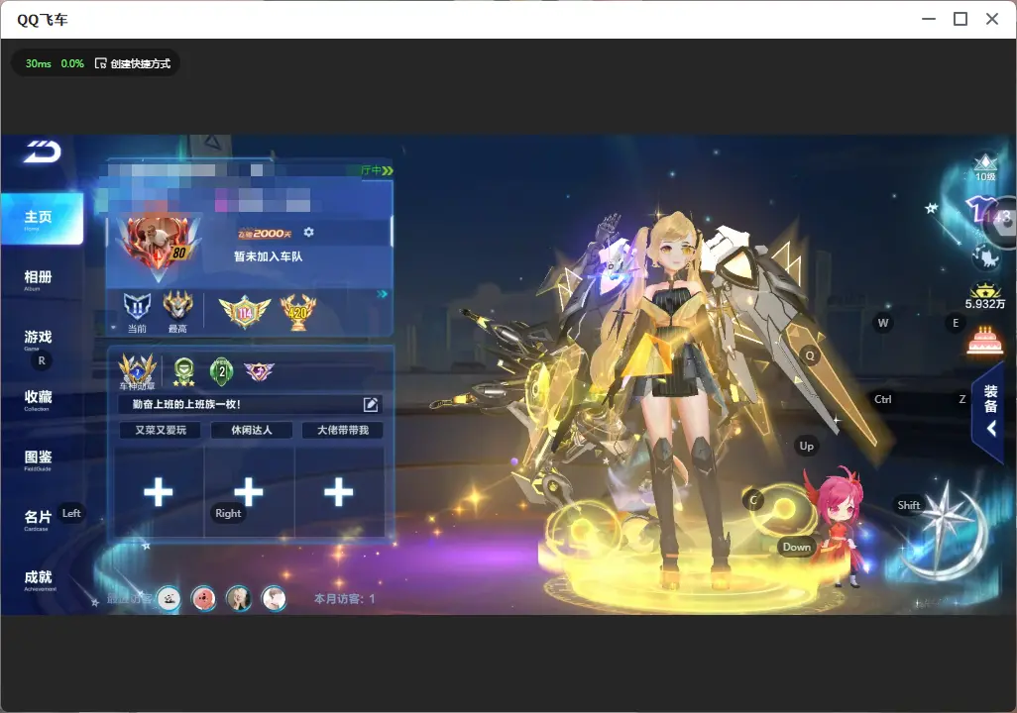Open the pet constellation icon
The height and width of the screenshot is (713, 1017).
(x=985, y=257)
